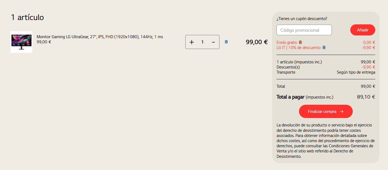Click the Envío gratis label
388x170 pixels.
[x=287, y=42]
